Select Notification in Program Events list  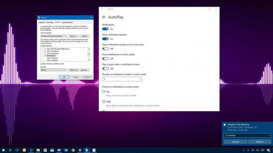point(51,56)
